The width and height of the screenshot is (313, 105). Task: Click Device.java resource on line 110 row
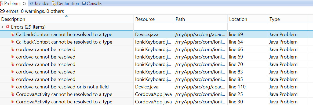[x=147, y=87]
